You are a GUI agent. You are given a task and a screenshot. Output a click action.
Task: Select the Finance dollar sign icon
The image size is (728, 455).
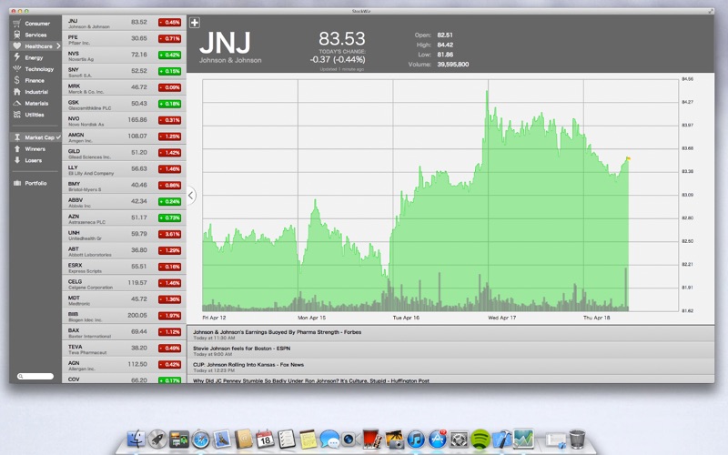pyautogui.click(x=17, y=80)
